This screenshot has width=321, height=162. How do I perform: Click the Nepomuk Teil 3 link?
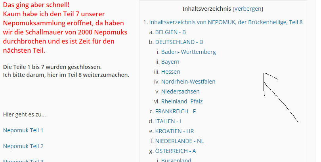click(23, 160)
